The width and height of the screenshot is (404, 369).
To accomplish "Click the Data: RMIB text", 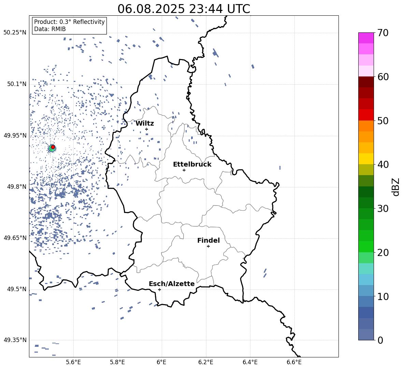I will point(50,29).
